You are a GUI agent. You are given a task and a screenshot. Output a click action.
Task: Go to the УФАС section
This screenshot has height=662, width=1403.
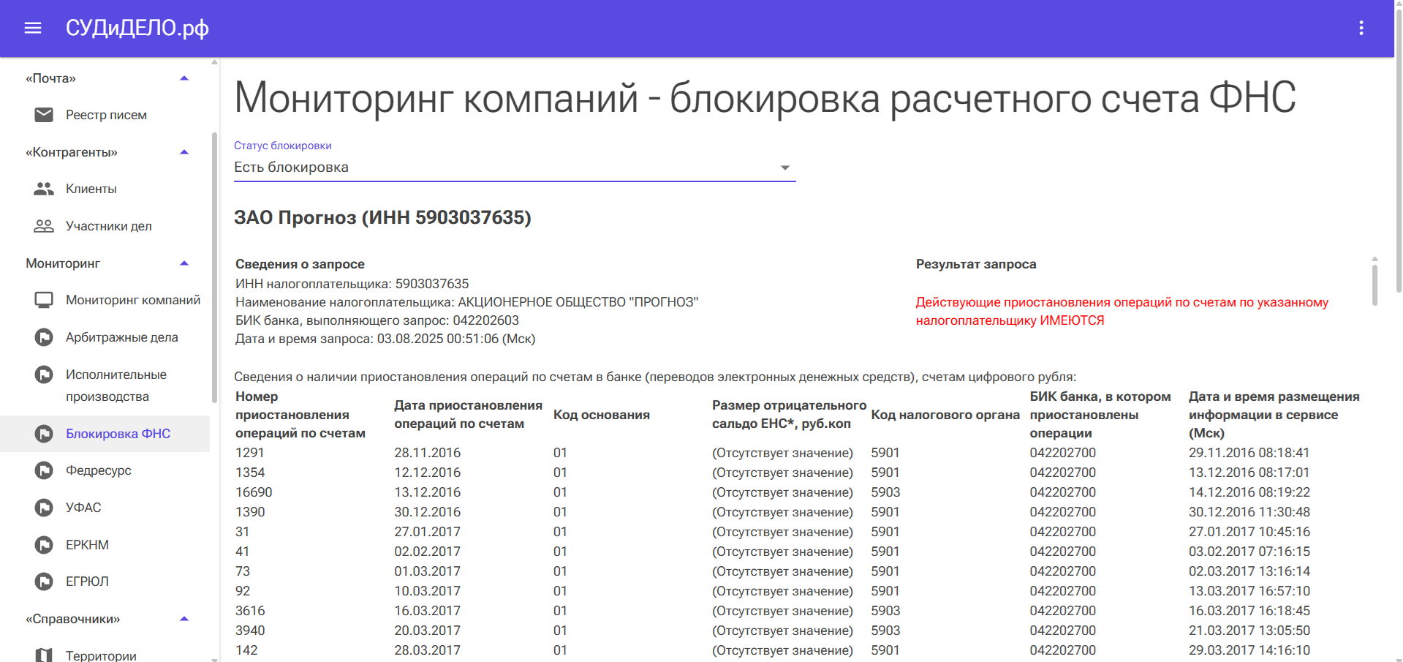pos(83,508)
